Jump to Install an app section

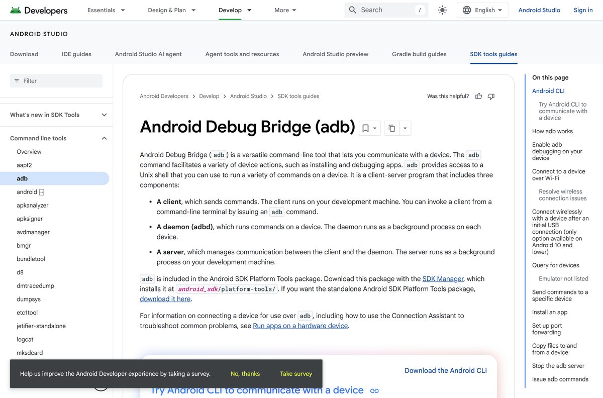pyautogui.click(x=550, y=312)
